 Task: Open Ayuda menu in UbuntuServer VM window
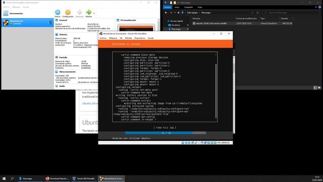click(150, 38)
